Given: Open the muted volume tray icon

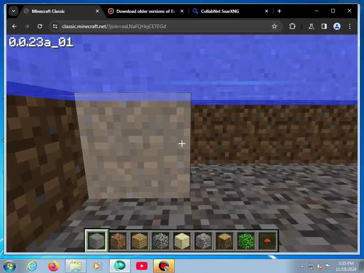Looking at the screenshot, I should point(320,267).
